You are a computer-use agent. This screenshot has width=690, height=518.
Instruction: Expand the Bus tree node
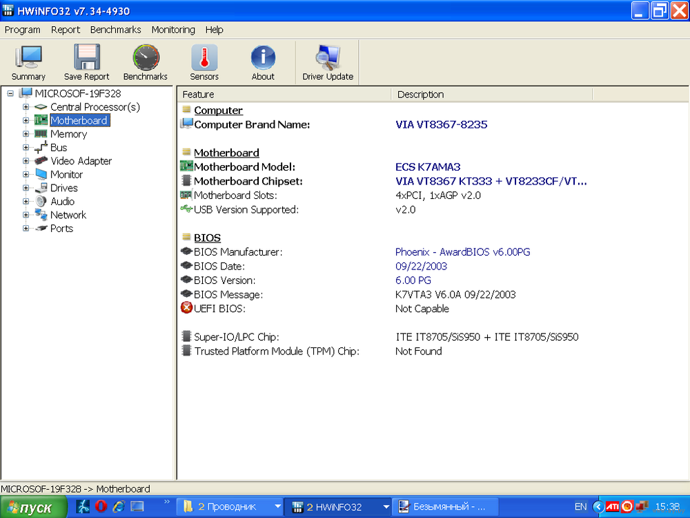26,148
